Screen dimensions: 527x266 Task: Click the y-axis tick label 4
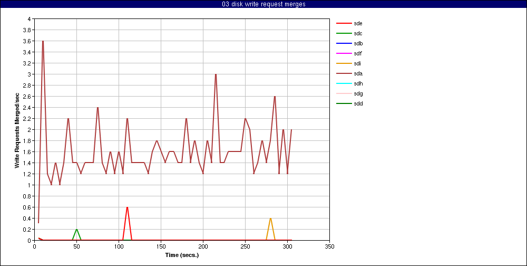(x=29, y=19)
